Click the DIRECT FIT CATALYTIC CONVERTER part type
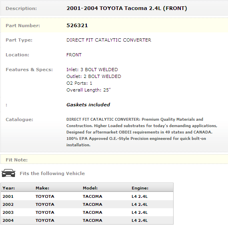Image resolution: width=228 pixels, height=233 pixels. [109, 40]
